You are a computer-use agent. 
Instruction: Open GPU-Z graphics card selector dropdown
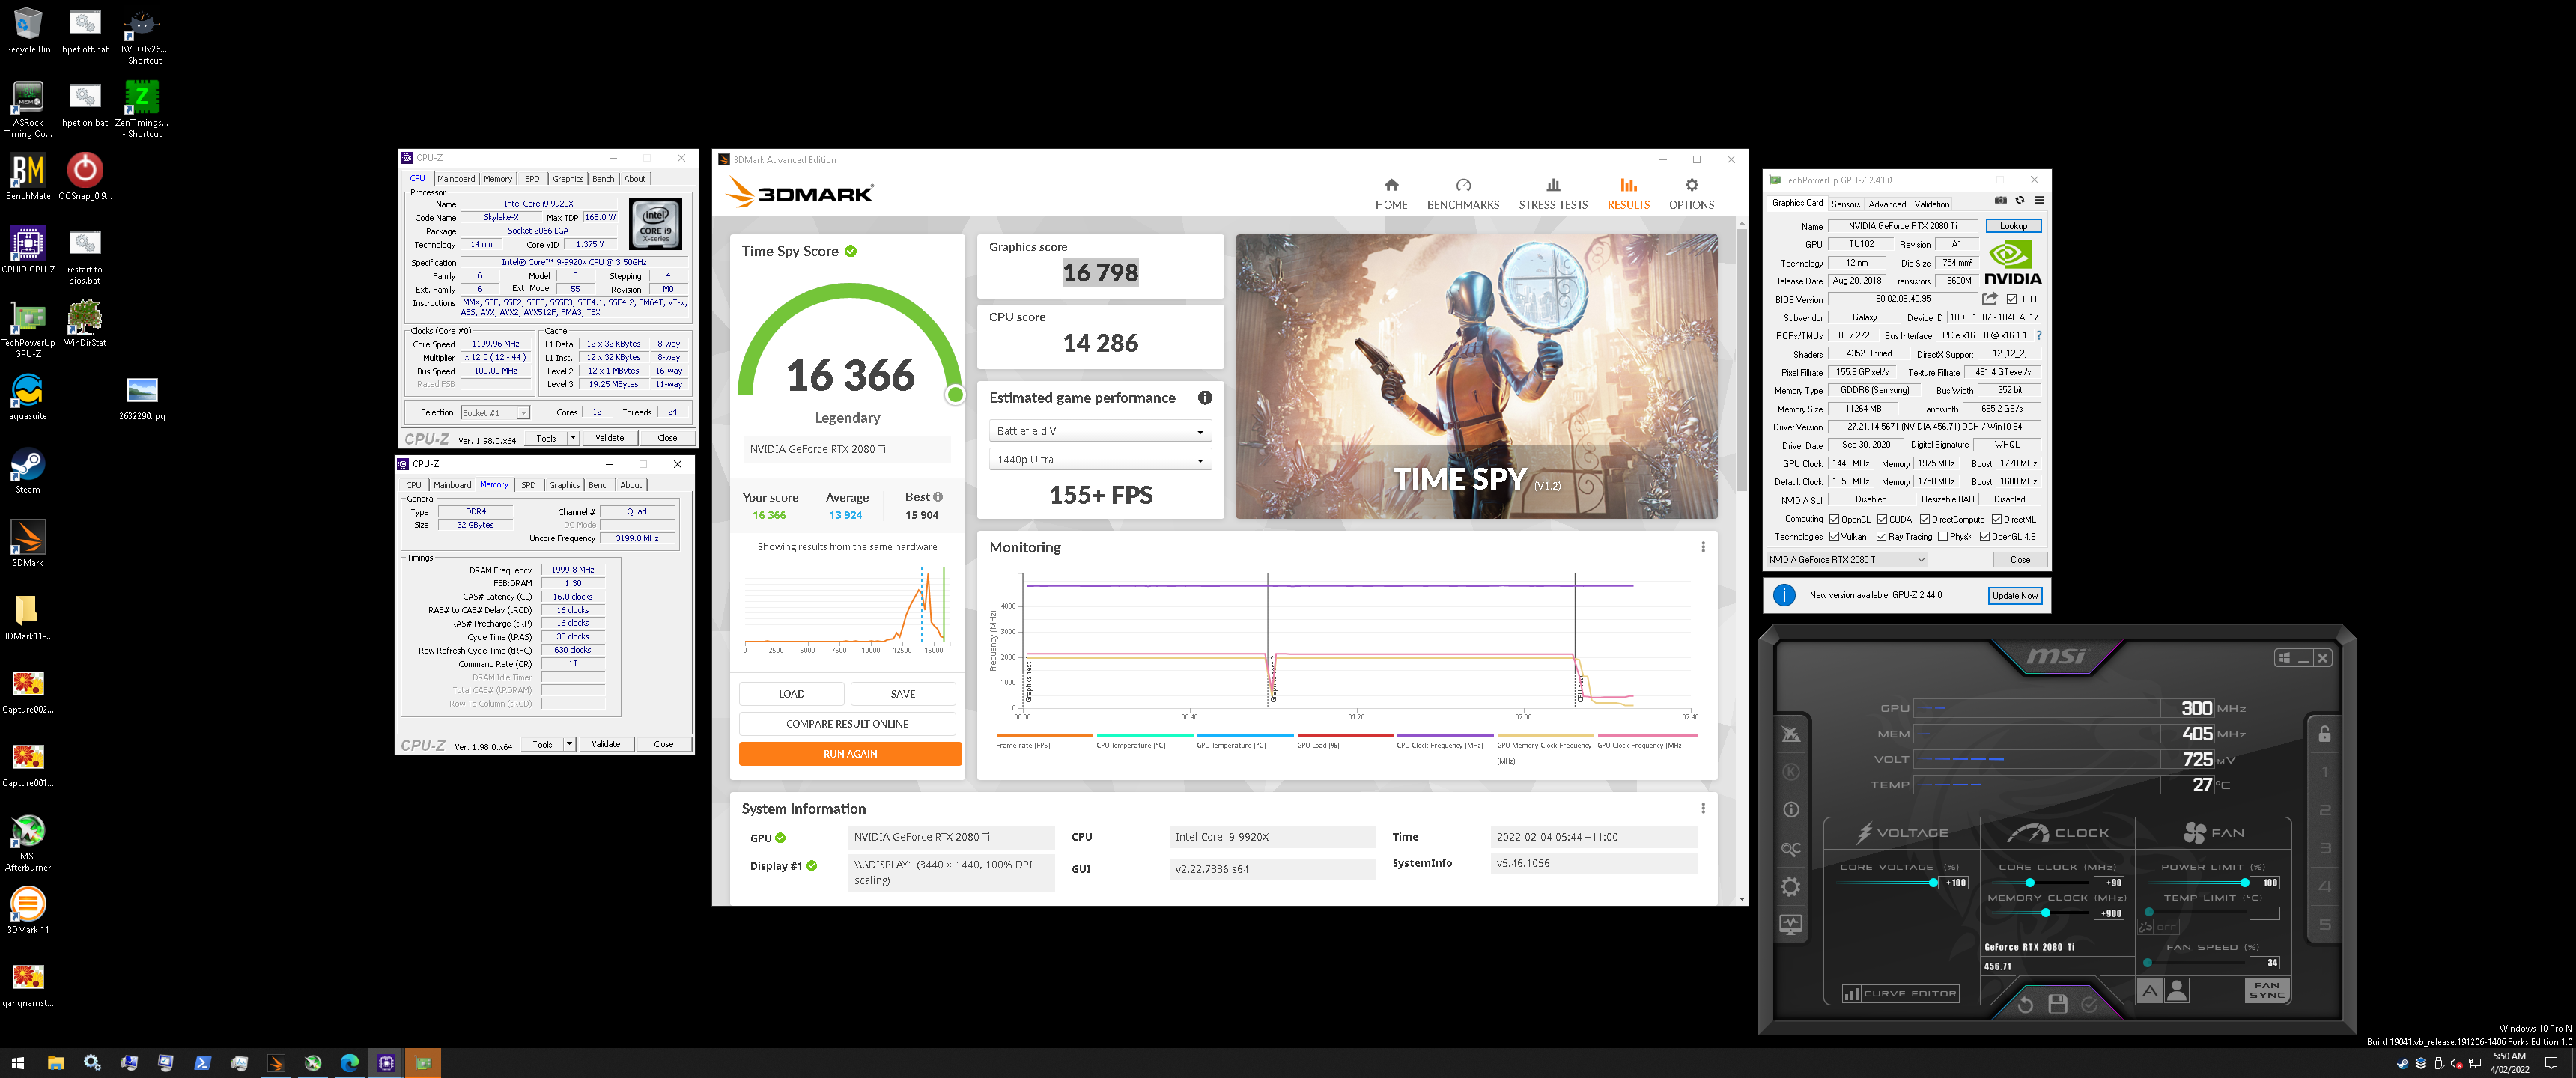1847,560
